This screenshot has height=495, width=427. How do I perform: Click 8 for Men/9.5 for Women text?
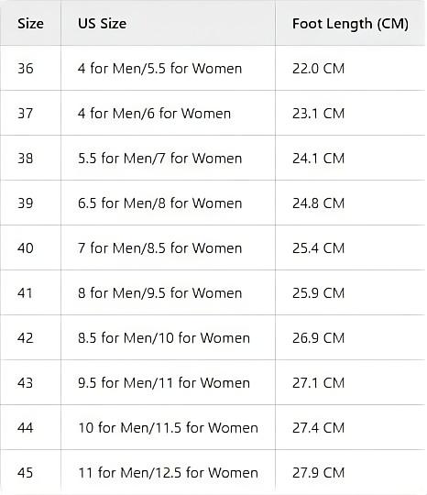[159, 293]
